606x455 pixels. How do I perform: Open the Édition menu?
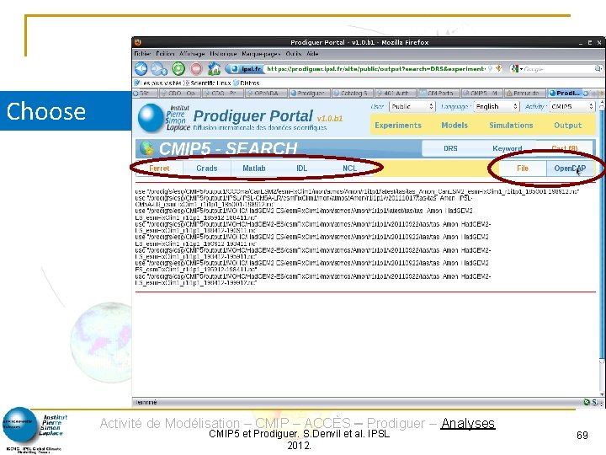click(x=165, y=54)
